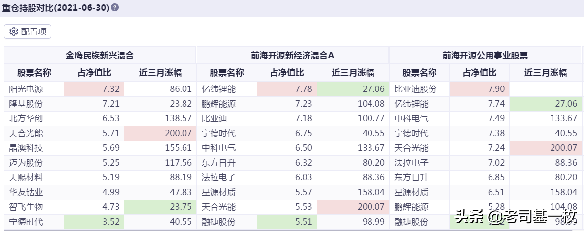Click the 迈为股份 row name
This screenshot has width=584, height=231.
26,163
